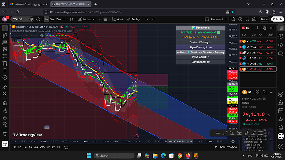Open favorites star toolbar
Viewport: 285px width, 160px height.
tap(5, 144)
